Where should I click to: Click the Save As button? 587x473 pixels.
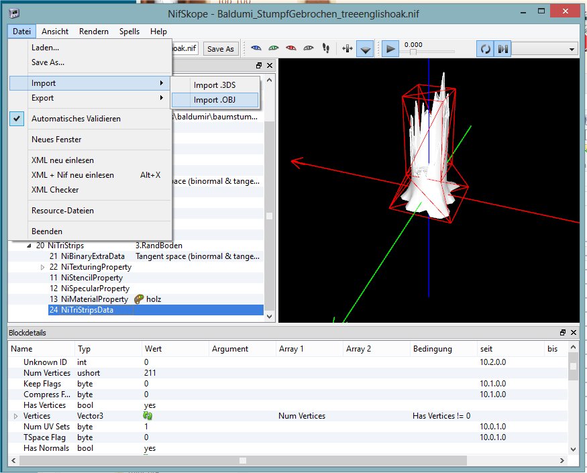click(221, 49)
